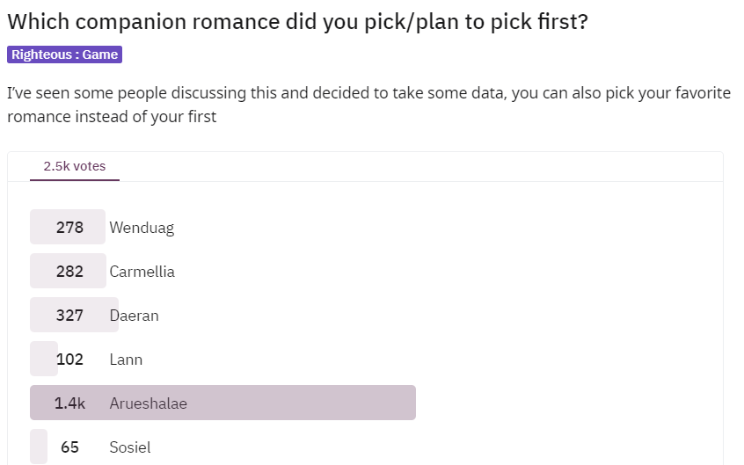Viewport: 744px width, 465px height.
Task: Click the 278 vote count for Wenduag
Action: [69, 228]
